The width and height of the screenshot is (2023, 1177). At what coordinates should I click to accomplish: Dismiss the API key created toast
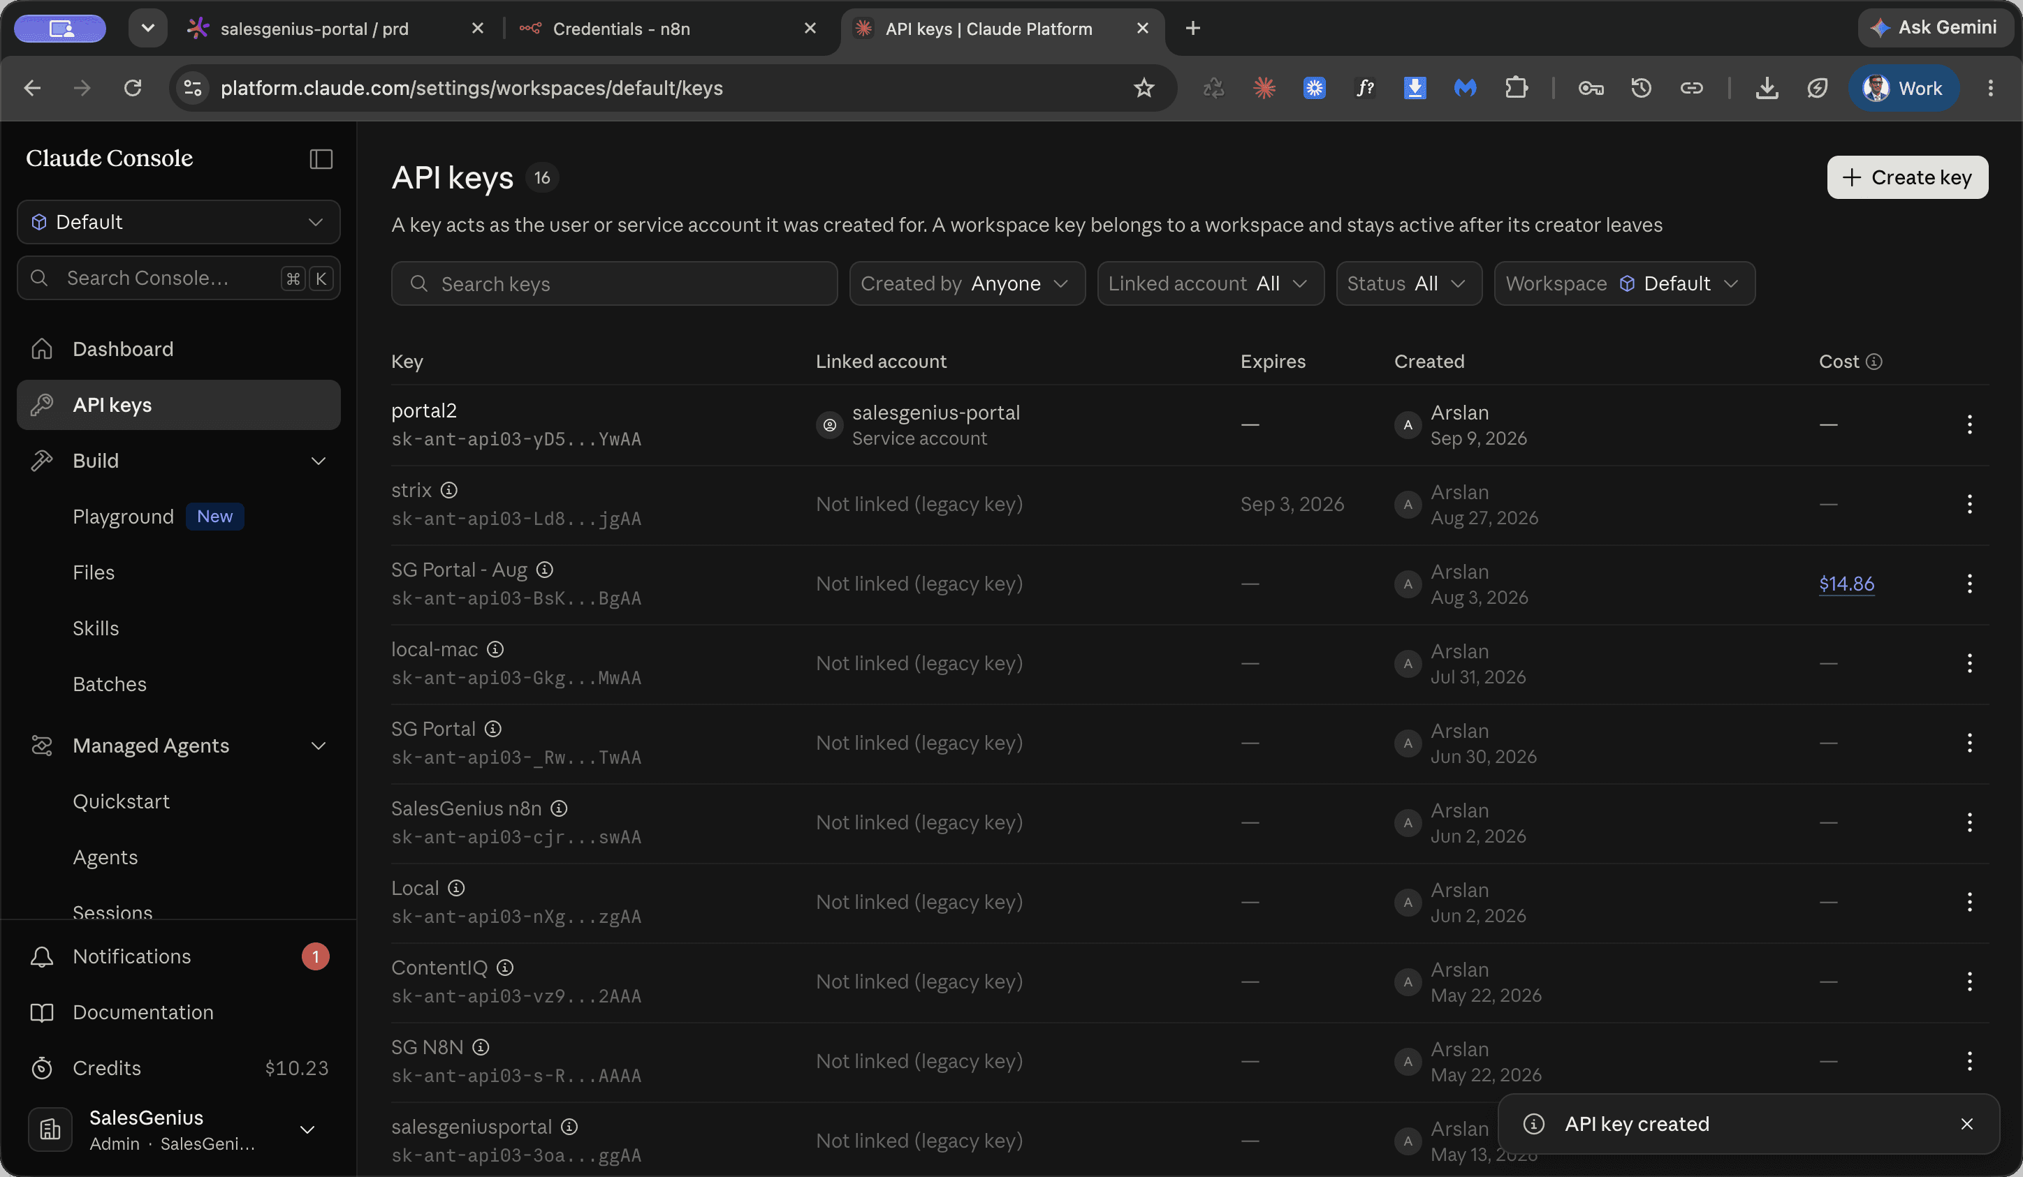point(1967,1124)
